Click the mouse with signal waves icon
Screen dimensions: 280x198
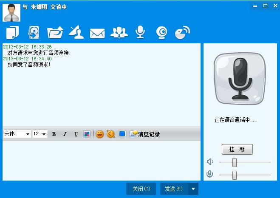pos(182,32)
